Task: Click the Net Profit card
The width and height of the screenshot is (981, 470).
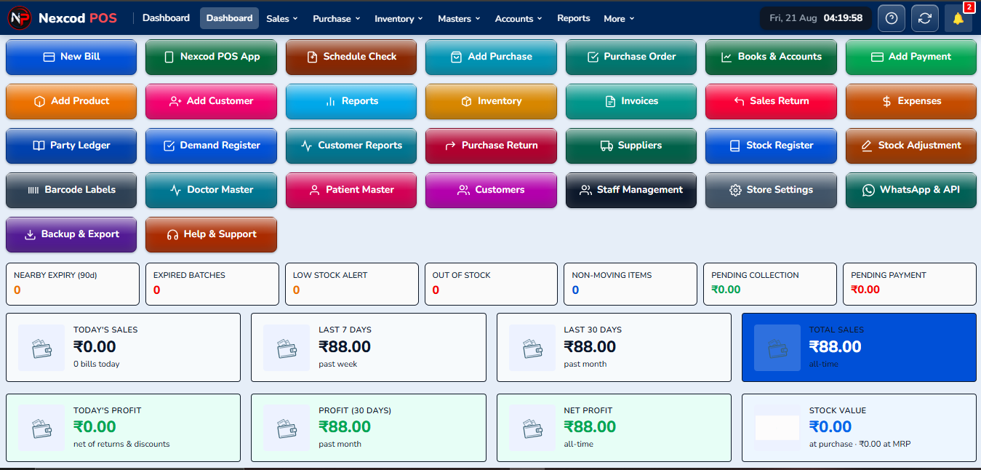Action: (x=614, y=428)
